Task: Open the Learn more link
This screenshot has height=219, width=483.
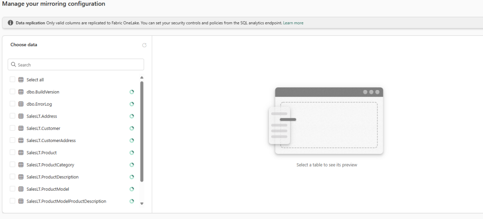Action: point(293,23)
